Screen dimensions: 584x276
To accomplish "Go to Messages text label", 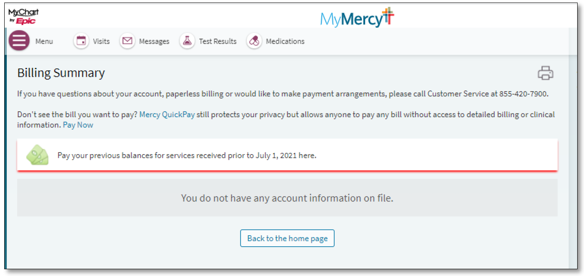I will pyautogui.click(x=154, y=41).
